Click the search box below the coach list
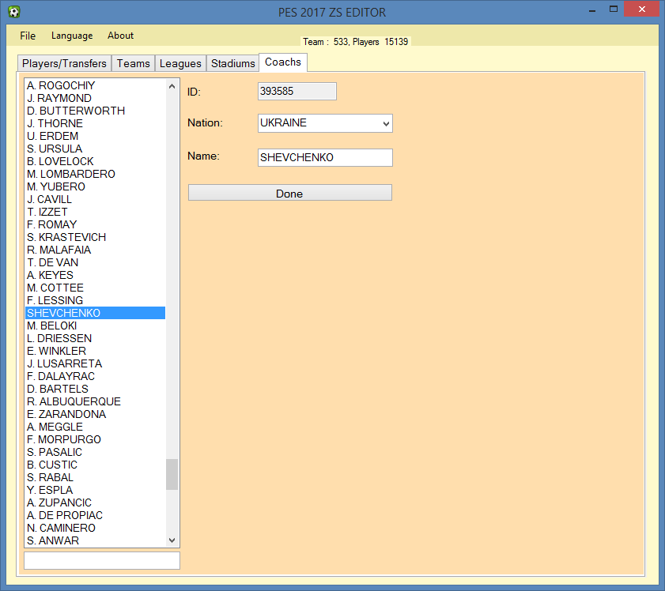The height and width of the screenshot is (591, 665). coord(102,560)
